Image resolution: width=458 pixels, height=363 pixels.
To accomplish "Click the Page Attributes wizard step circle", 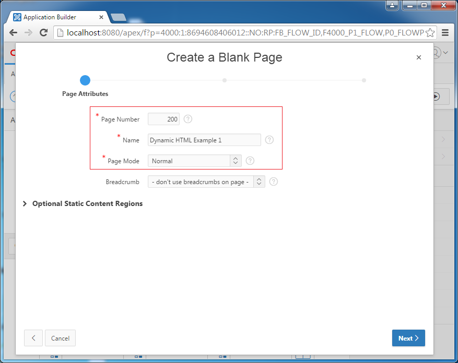I will [85, 80].
